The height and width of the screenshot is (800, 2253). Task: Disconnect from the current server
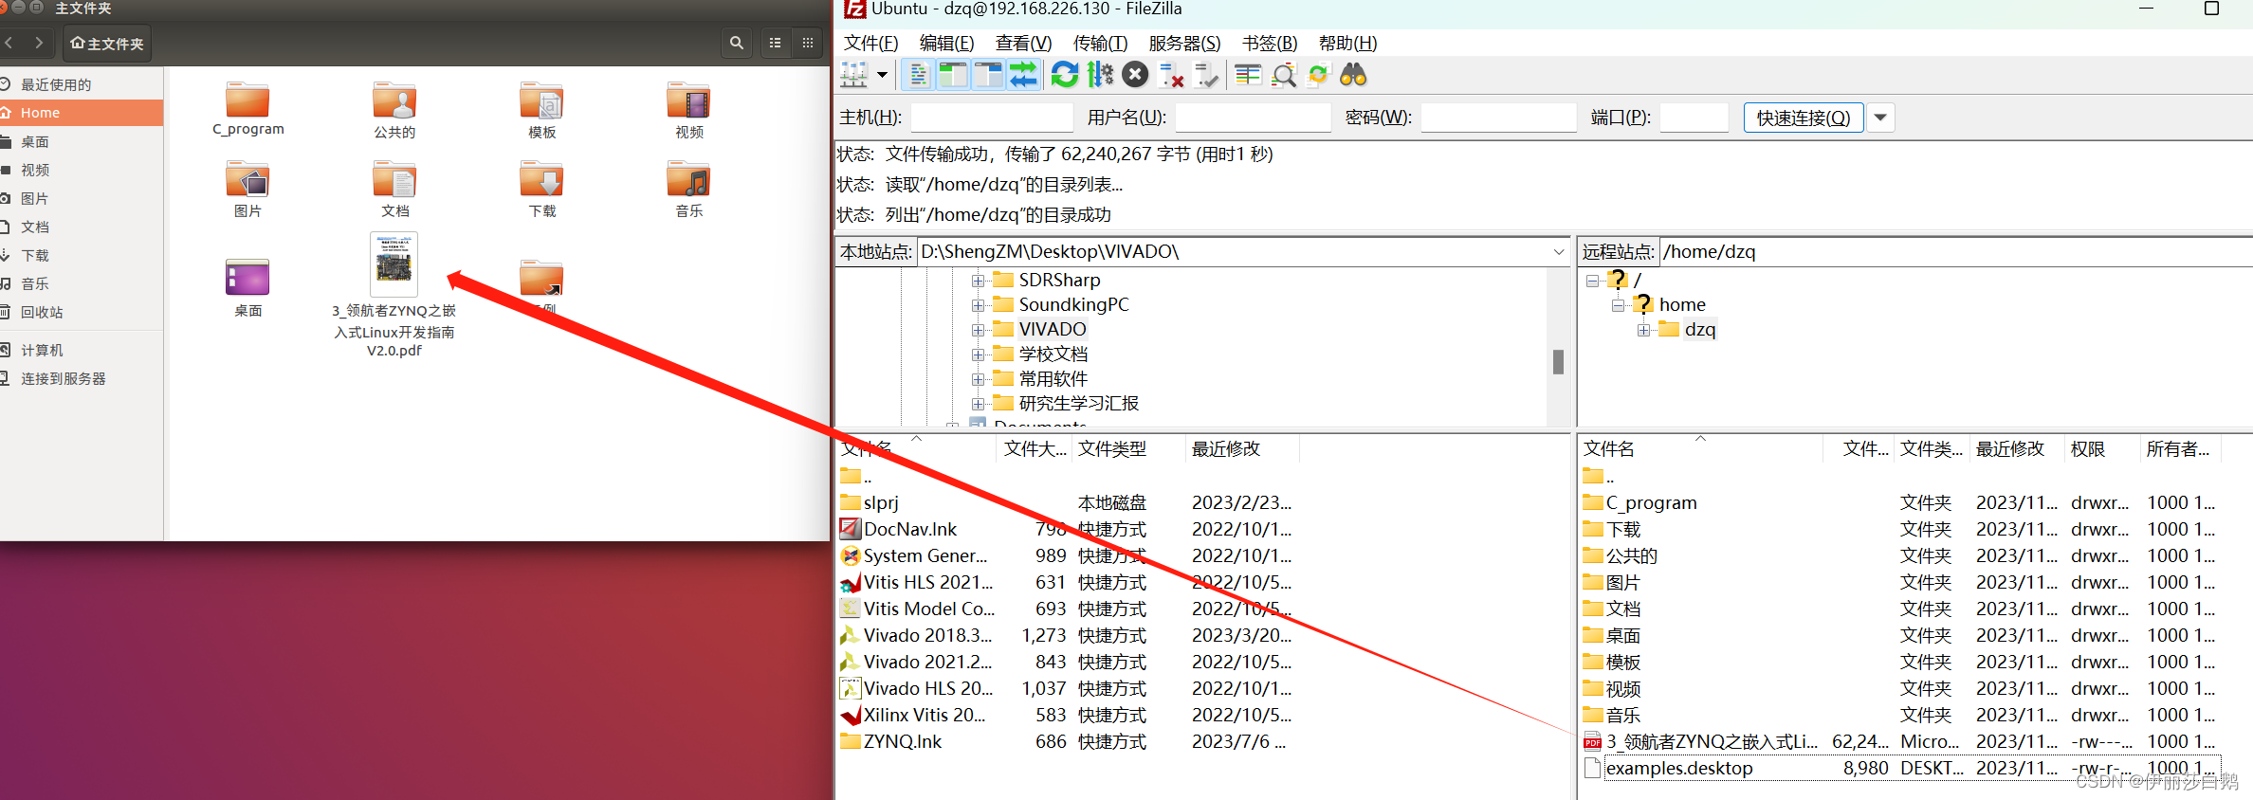tap(1171, 75)
